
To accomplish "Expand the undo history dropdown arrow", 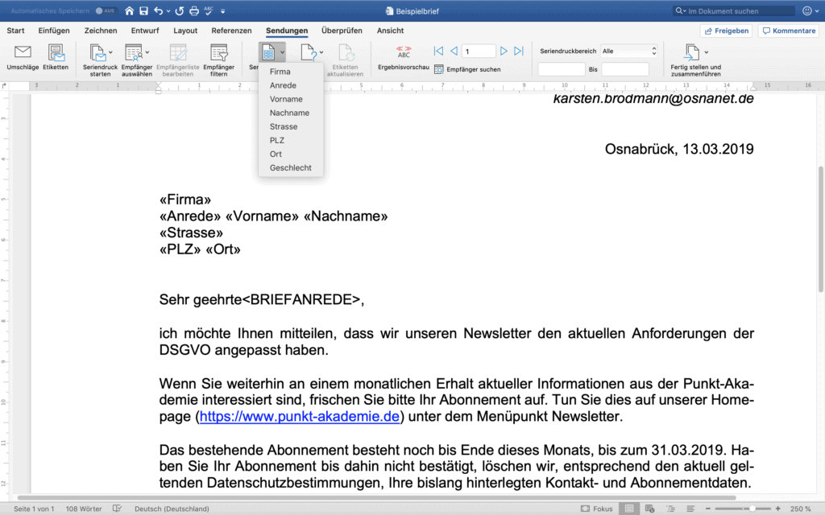I will (x=168, y=11).
